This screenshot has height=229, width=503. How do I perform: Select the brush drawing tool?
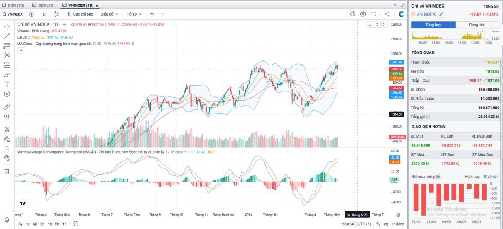7,74
